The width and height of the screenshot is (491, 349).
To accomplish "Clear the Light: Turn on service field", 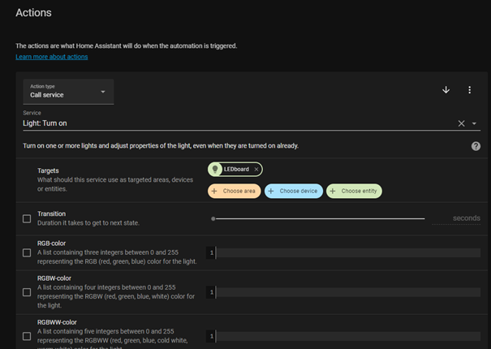I will click(x=461, y=123).
